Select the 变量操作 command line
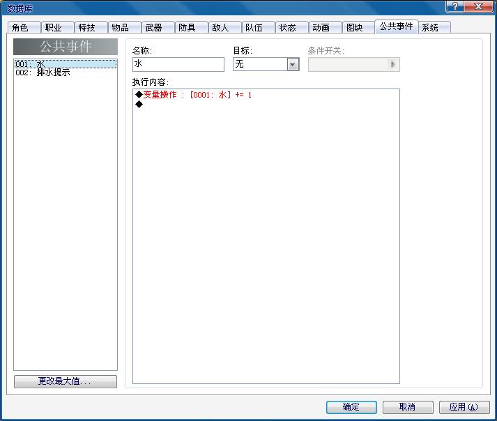 (x=266, y=95)
